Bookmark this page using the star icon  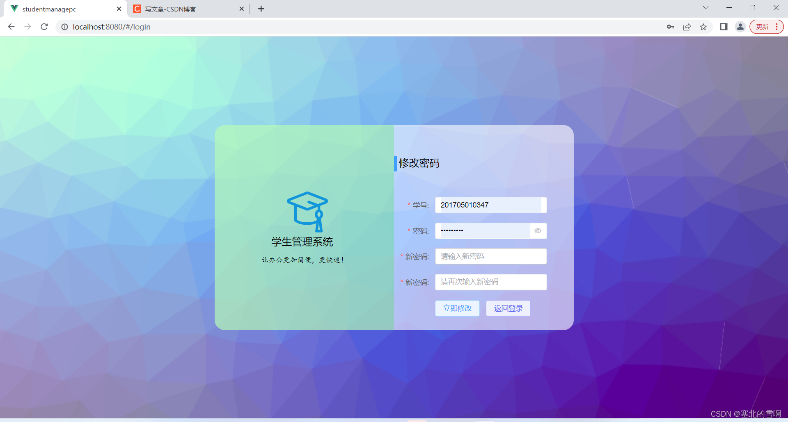coord(703,27)
